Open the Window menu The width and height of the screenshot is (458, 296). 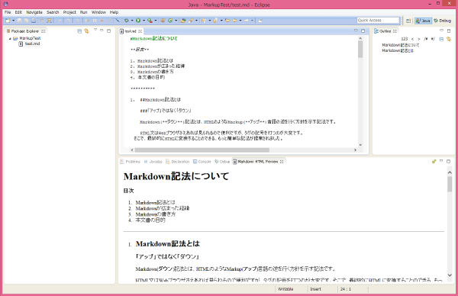[x=98, y=12]
